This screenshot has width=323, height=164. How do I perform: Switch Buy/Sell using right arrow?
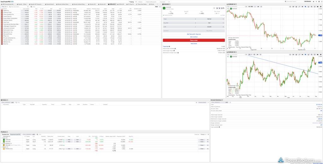coord(223,23)
